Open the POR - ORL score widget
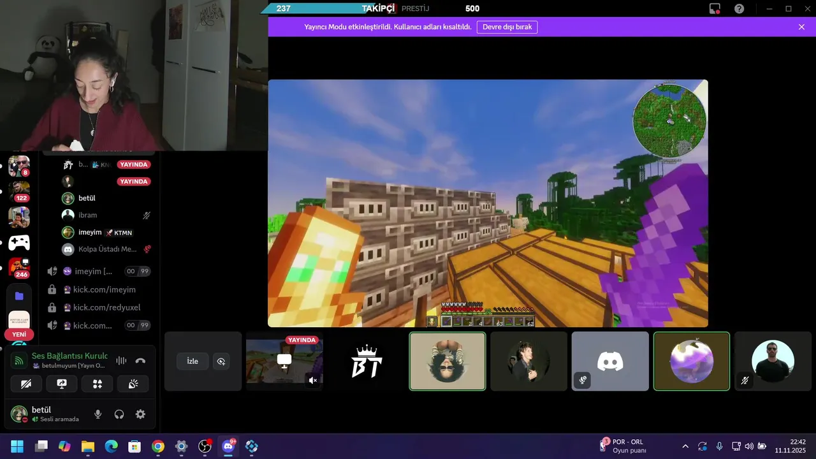Viewport: 816px width, 459px height. [x=623, y=446]
